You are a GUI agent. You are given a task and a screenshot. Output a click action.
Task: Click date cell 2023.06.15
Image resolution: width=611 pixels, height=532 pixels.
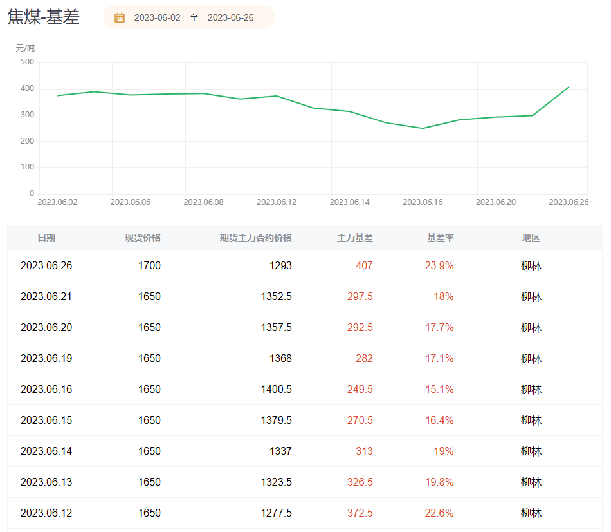(x=46, y=420)
